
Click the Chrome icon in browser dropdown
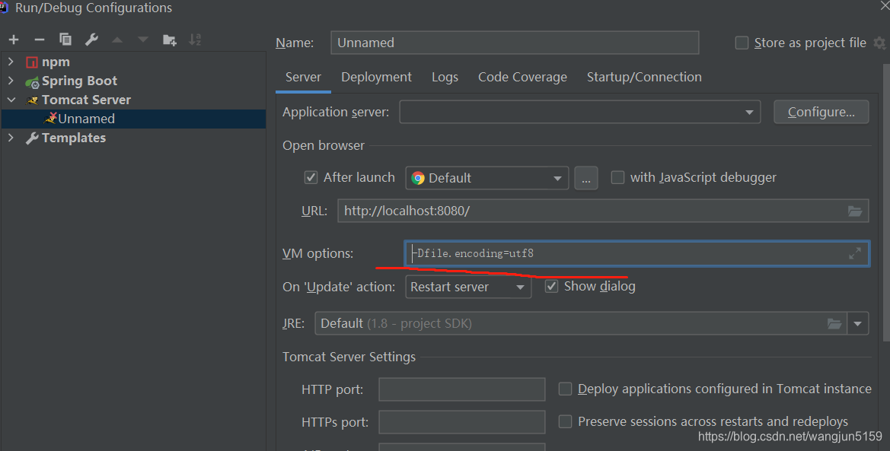pyautogui.click(x=418, y=178)
